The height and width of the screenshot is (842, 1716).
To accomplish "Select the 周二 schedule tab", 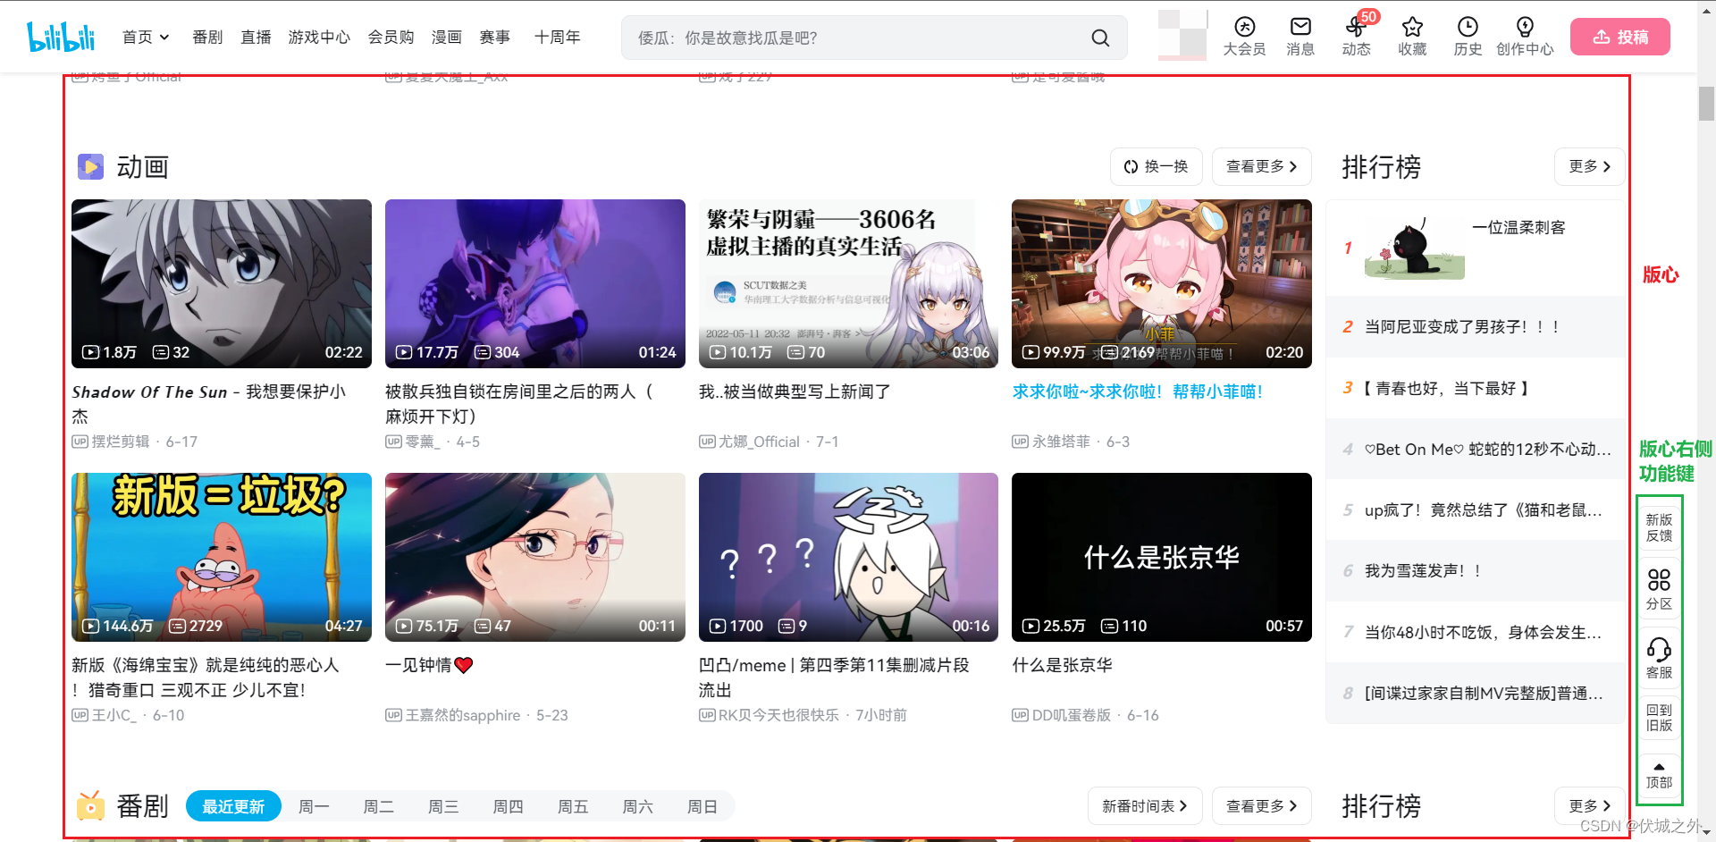I will (x=378, y=806).
